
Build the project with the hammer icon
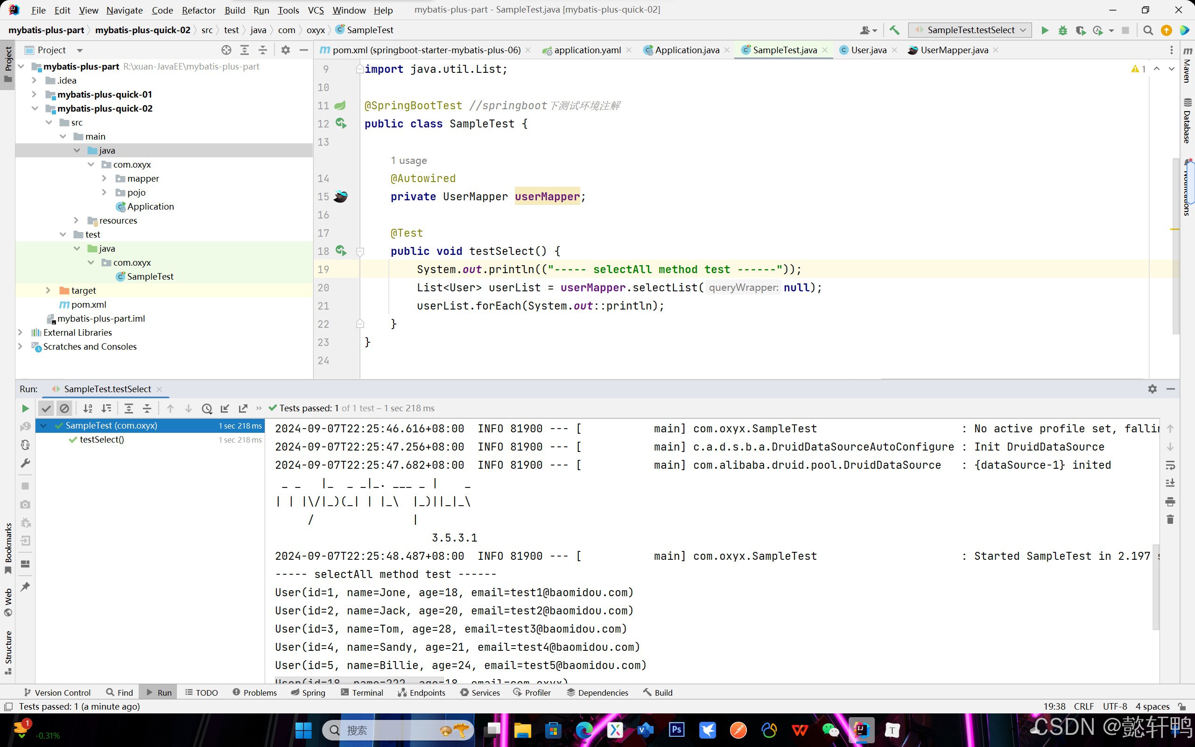(894, 30)
